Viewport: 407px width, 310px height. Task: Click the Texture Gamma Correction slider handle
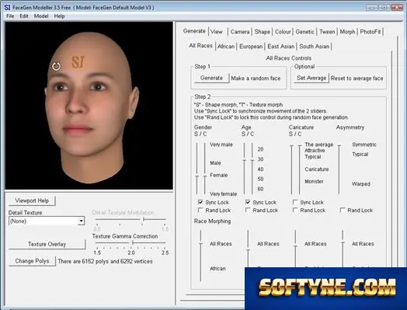(x=133, y=242)
